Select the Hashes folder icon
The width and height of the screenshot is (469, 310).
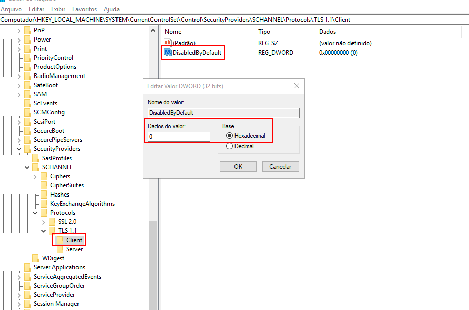coord(44,195)
